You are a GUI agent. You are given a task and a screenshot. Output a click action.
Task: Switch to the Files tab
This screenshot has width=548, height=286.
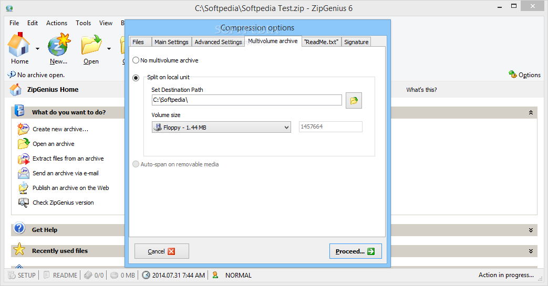pos(140,42)
